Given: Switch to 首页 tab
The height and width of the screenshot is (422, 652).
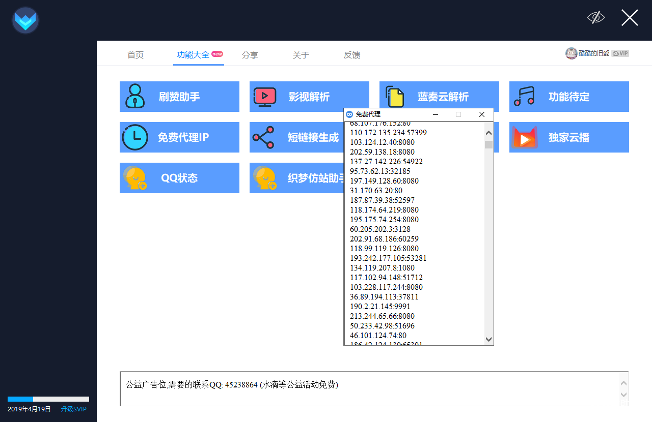Looking at the screenshot, I should click(135, 55).
